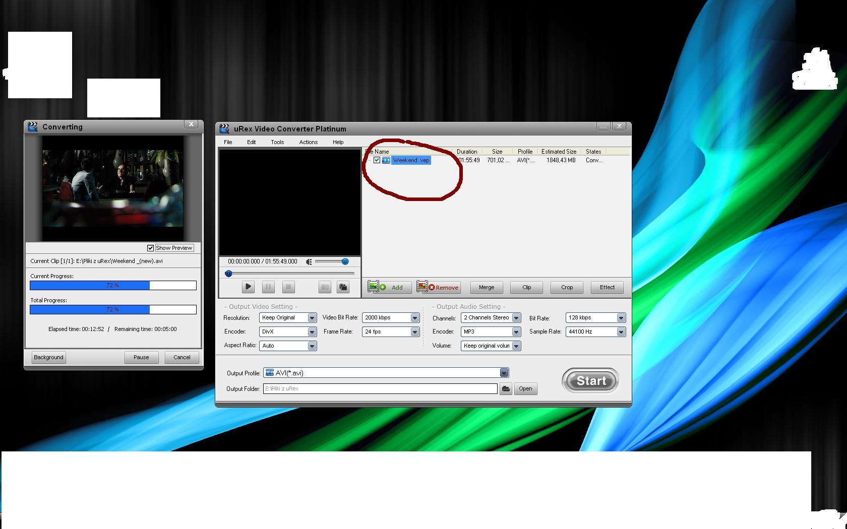Click the 01:55:49 duration cell
Viewport: 847px width, 529px height.
tap(469, 160)
